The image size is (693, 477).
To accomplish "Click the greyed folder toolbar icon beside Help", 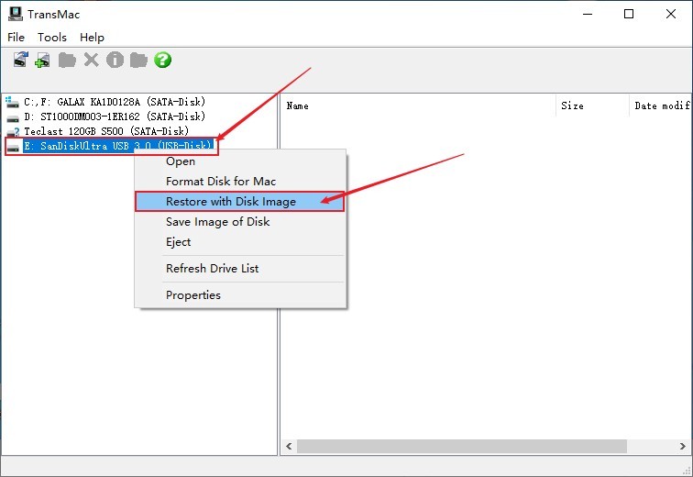I will (138, 60).
